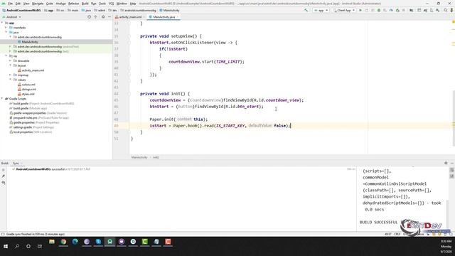Screen dimensions: 455x256
Task: Select MainActivity.java editor tab
Action: 164,17
